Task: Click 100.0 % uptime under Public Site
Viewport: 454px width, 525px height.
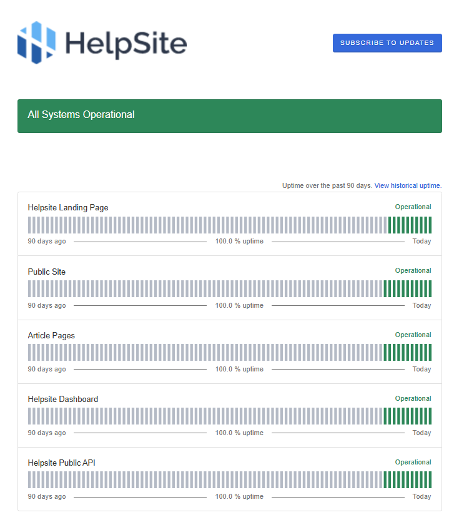Action: 239,305
